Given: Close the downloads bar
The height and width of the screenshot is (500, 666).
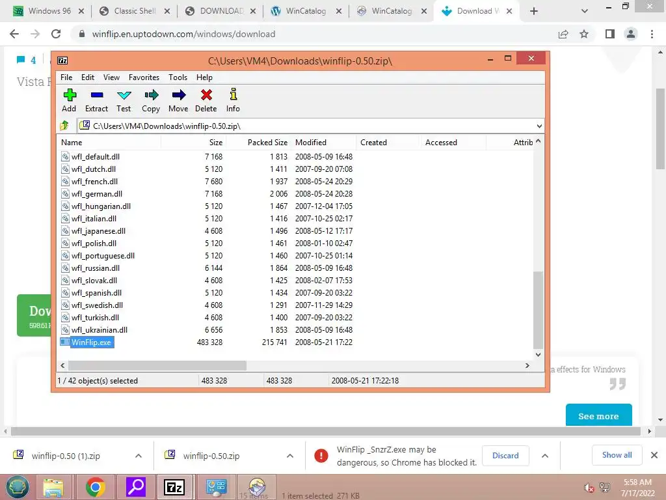Looking at the screenshot, I should tap(654, 455).
